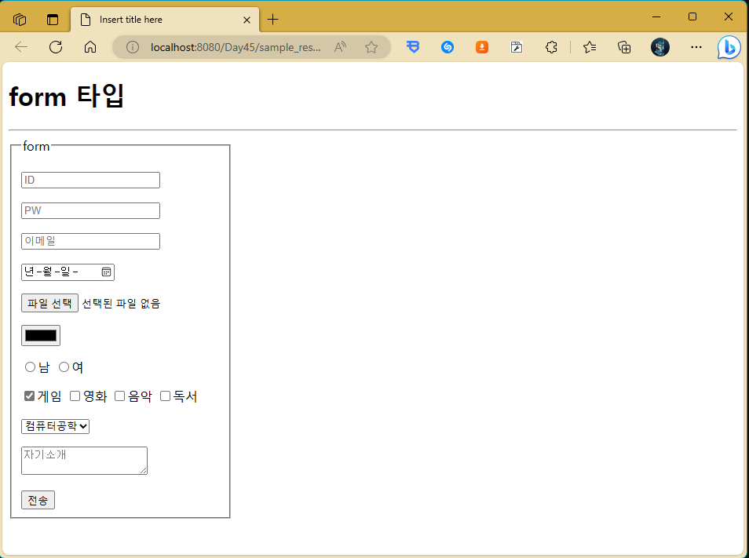
Task: Close the 'Insert title here' tab
Action: click(x=247, y=20)
